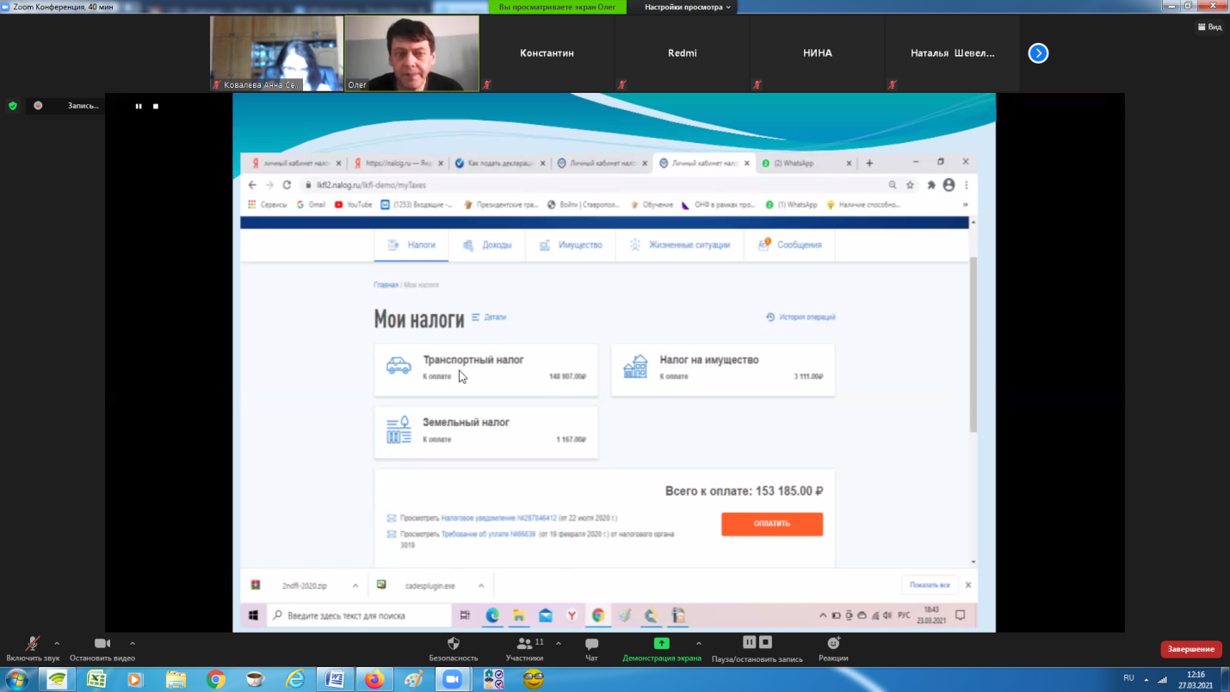1230x692 pixels.
Task: Expand video options arrow beside camera
Action: coord(133,643)
